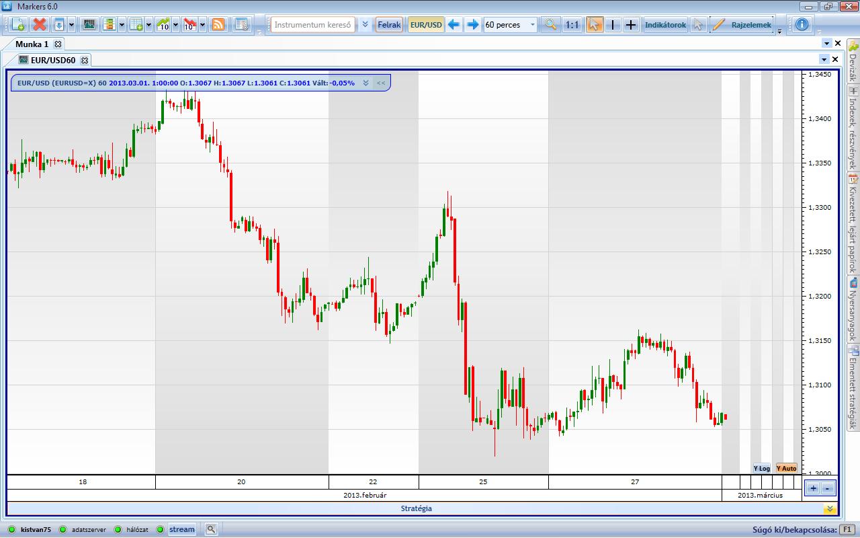Toggle Y Auto scale button

click(x=786, y=468)
